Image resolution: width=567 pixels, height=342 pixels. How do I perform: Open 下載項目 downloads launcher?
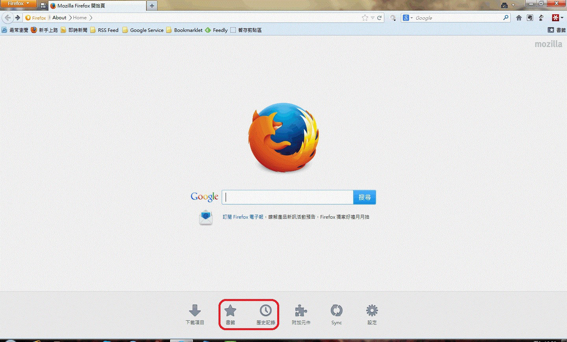tap(195, 314)
